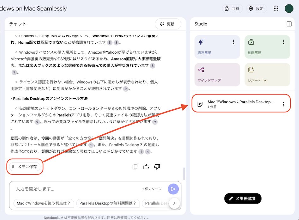The image size is (299, 220).
Task: Open the 動画解説 card's three-dot menu
Action: (x=284, y=42)
